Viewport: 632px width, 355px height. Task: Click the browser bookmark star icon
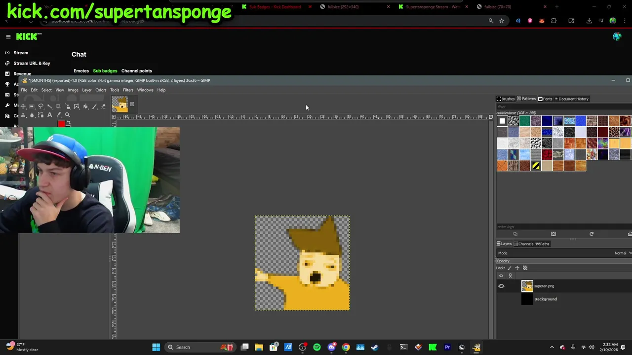502,21
